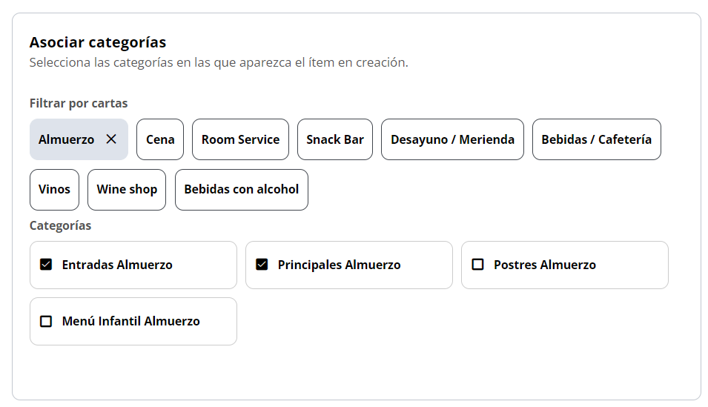
Task: Filter categories by Cena
Action: click(160, 139)
